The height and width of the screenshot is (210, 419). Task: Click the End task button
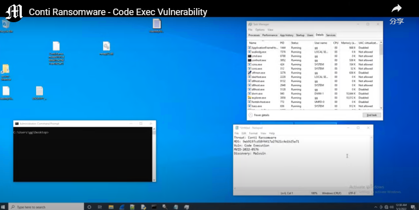[x=372, y=115]
